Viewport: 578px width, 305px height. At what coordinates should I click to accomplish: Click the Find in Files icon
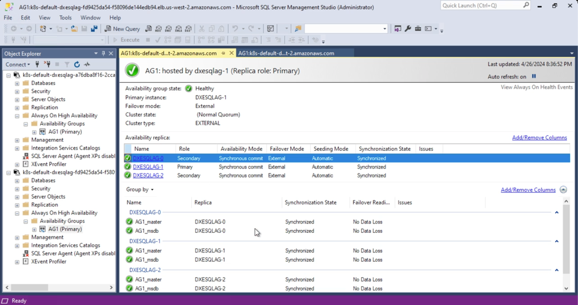click(298, 29)
